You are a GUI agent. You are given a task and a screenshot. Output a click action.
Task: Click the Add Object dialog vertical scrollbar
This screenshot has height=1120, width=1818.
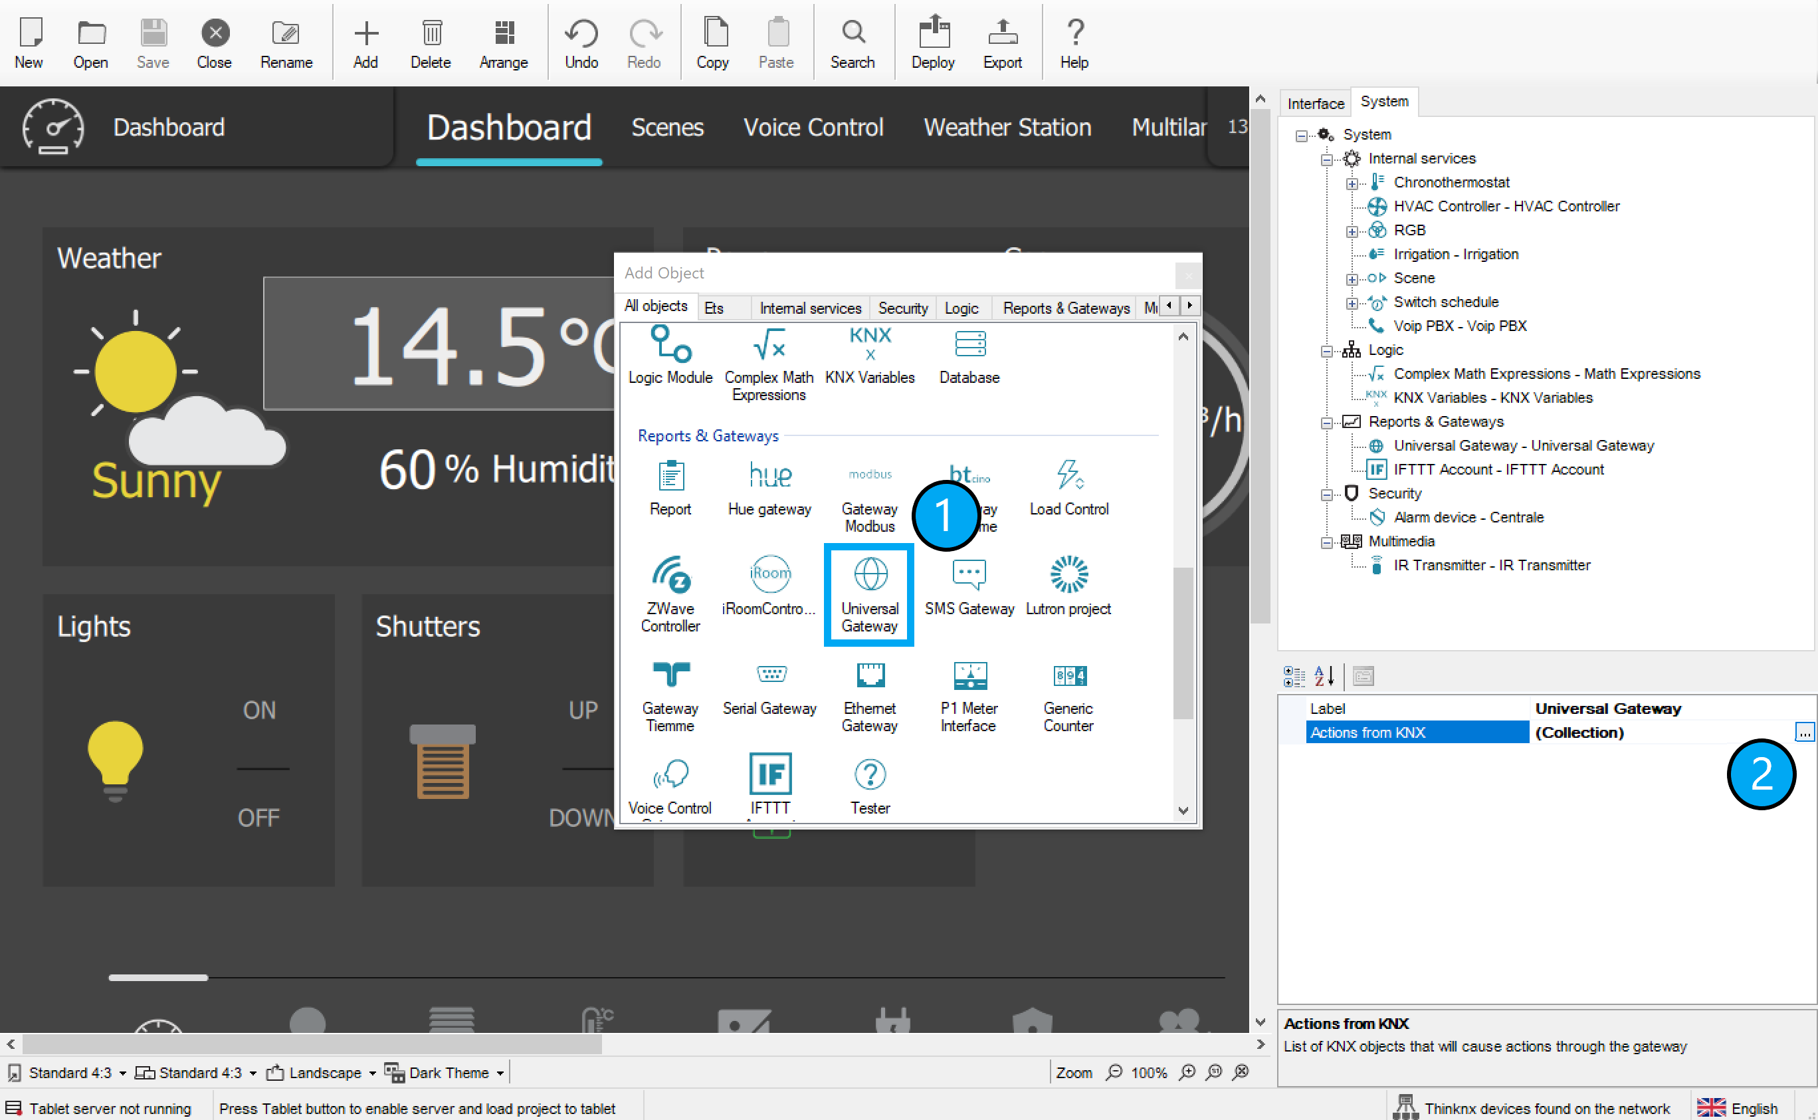pos(1183,642)
